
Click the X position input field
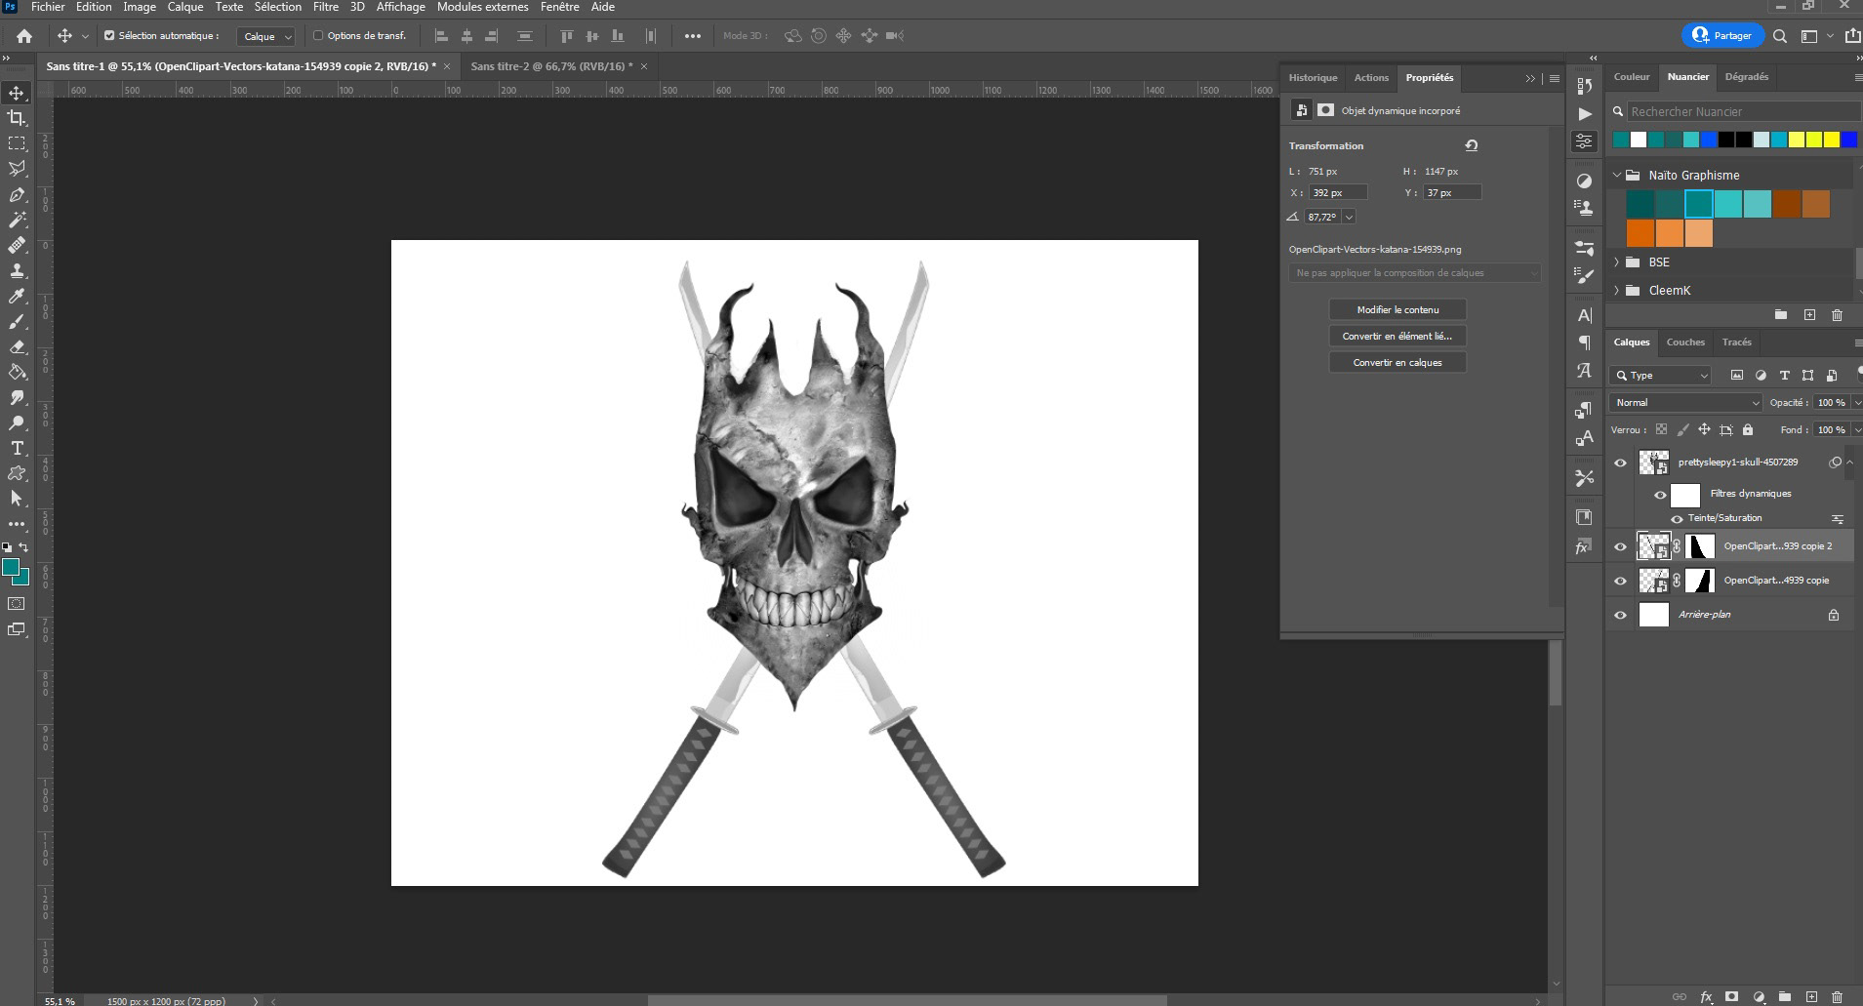pyautogui.click(x=1338, y=193)
